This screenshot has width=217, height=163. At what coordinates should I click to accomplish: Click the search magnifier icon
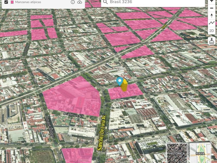coord(105,2)
